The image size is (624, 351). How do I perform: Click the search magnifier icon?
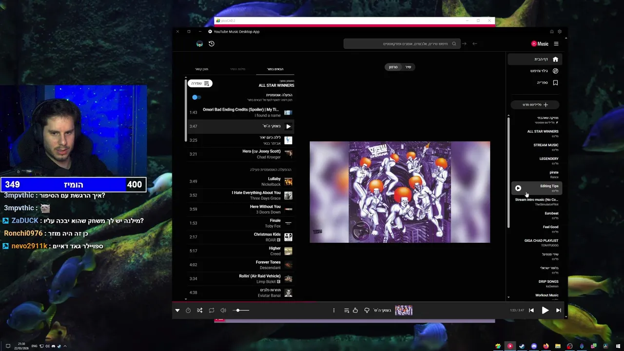pos(454,44)
